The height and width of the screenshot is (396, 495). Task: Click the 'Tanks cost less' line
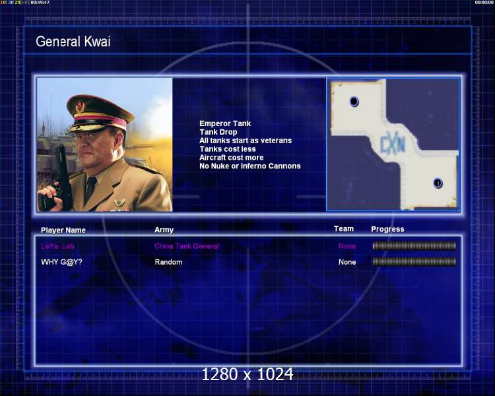(x=228, y=149)
